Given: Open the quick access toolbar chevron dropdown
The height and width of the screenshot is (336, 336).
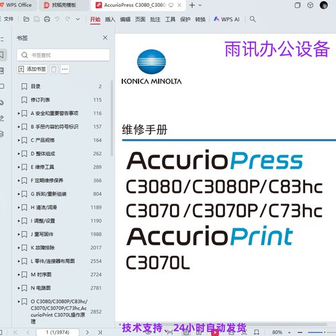Looking at the screenshot, I should (x=78, y=19).
